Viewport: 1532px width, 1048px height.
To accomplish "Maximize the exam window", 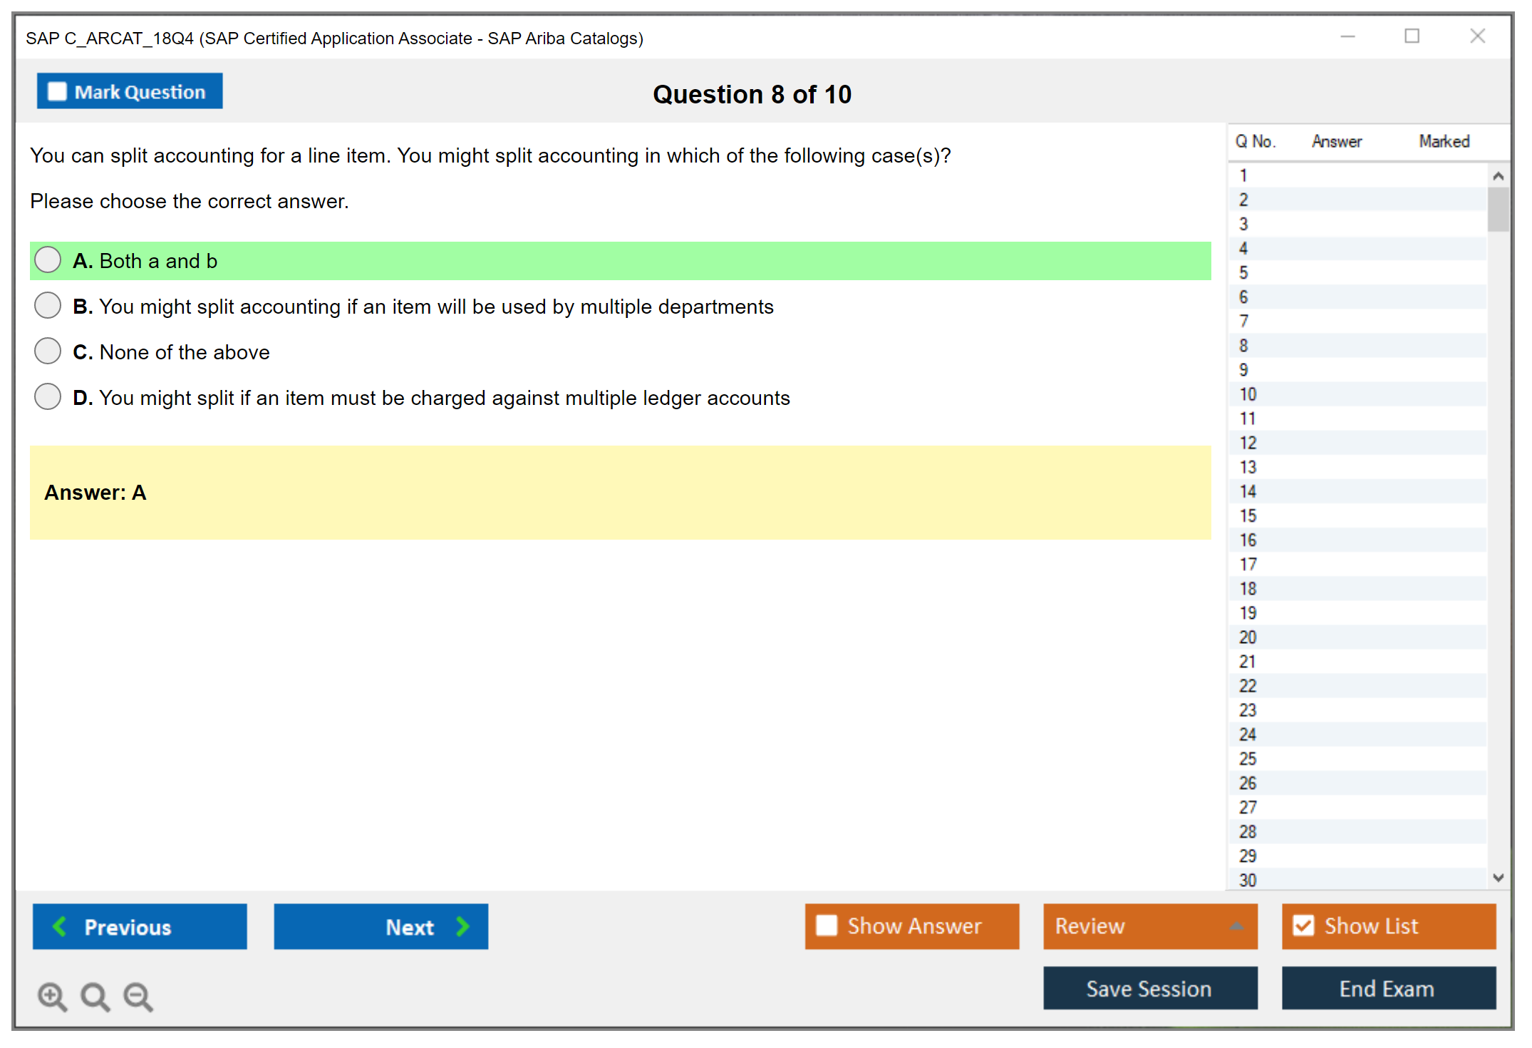I will tap(1412, 36).
